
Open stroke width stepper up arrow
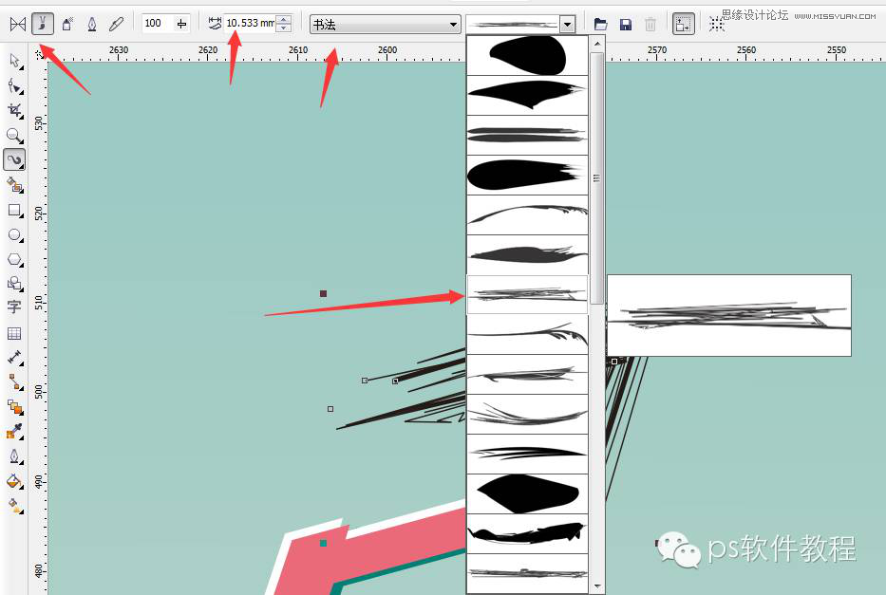pyautogui.click(x=284, y=19)
